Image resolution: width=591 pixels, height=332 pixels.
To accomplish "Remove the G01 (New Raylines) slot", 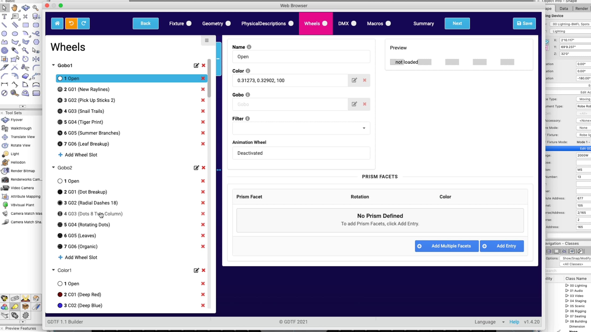I will [203, 89].
